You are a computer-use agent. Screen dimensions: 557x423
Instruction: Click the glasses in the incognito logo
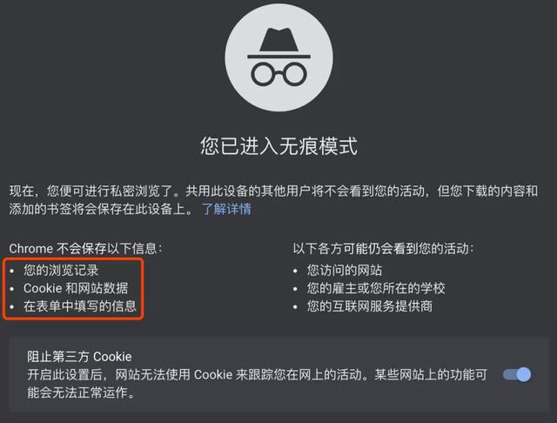pyautogui.click(x=278, y=74)
